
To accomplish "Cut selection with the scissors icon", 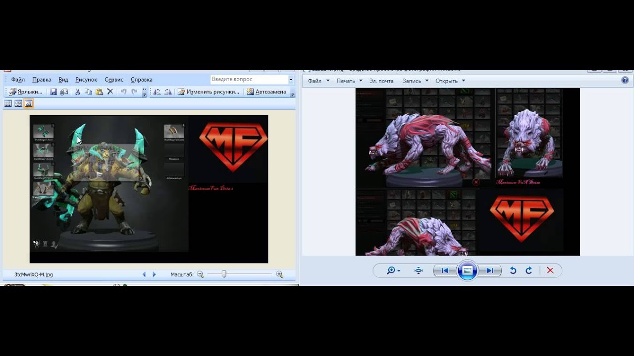I will pyautogui.click(x=77, y=92).
